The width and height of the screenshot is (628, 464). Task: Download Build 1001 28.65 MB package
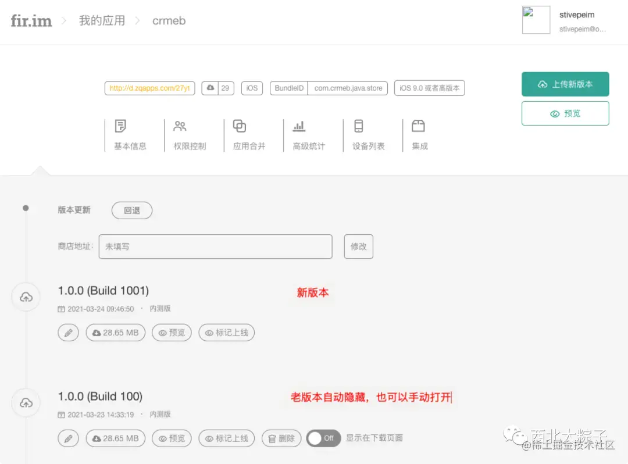coord(116,333)
